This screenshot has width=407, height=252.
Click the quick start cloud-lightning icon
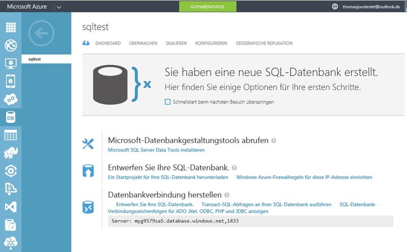pos(86,43)
